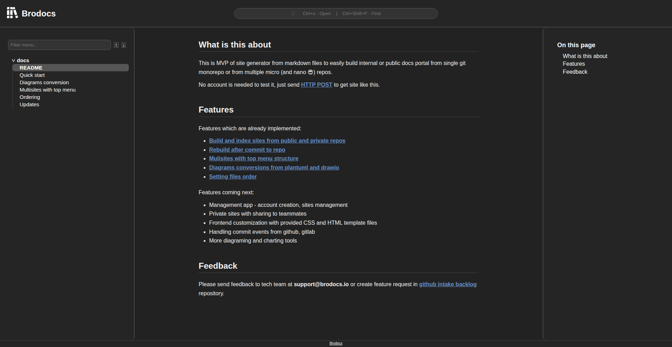Open the Updates page
This screenshot has width=672, height=347.
click(29, 104)
